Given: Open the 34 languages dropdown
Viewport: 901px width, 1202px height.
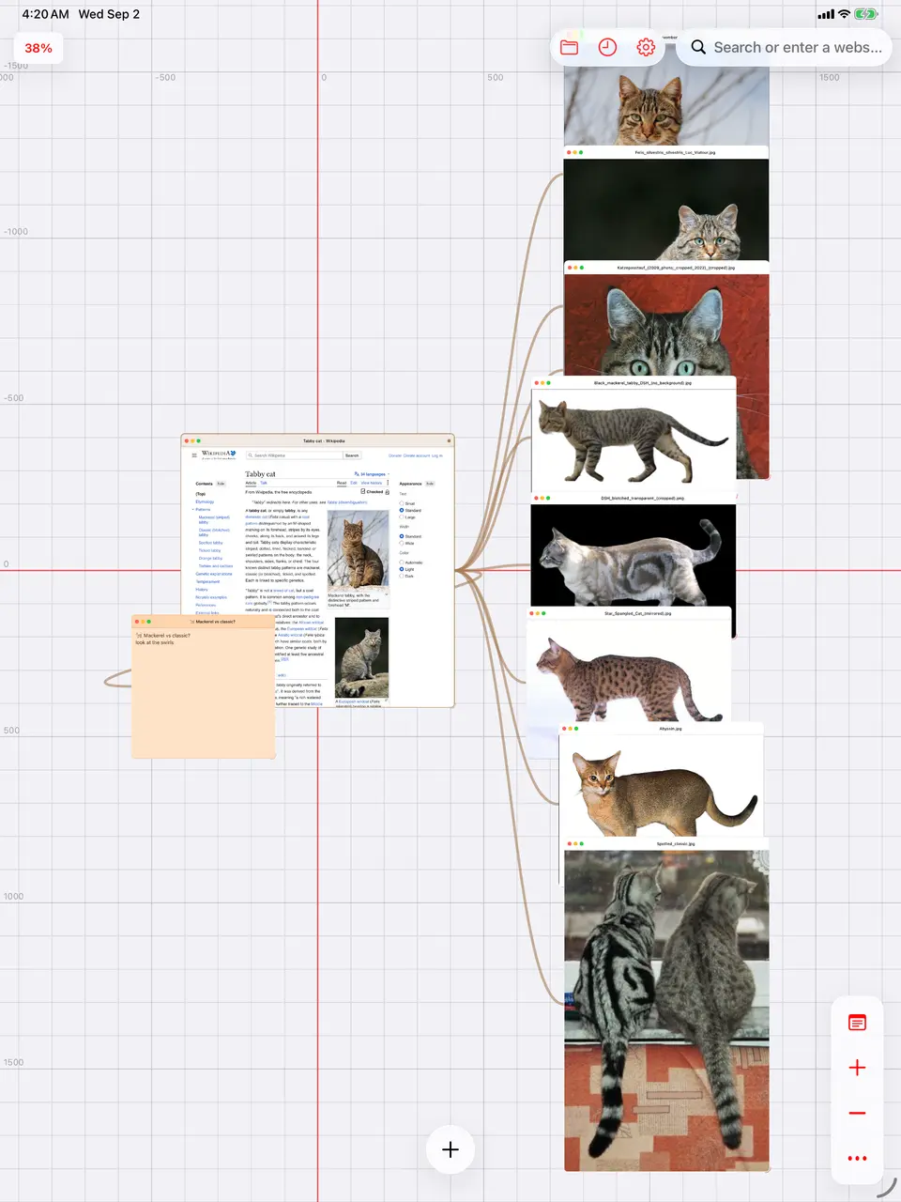Looking at the screenshot, I should tap(372, 474).
